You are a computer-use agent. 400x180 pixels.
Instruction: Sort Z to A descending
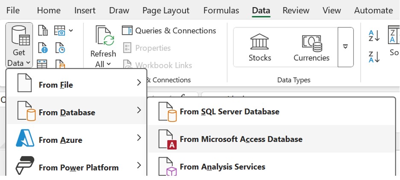pos(374,57)
